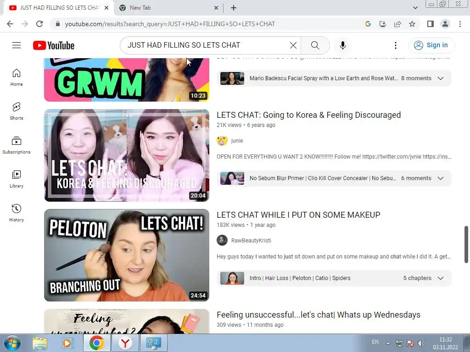
Task: Open LETS CHAT: Going to Korea video title
Action: [309, 115]
